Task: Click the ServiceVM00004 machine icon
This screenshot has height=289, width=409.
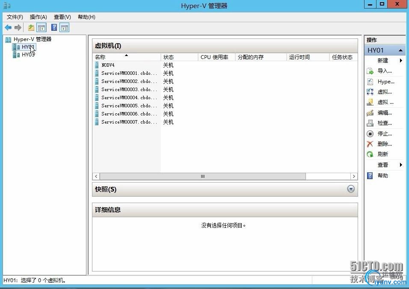Action: pos(97,97)
